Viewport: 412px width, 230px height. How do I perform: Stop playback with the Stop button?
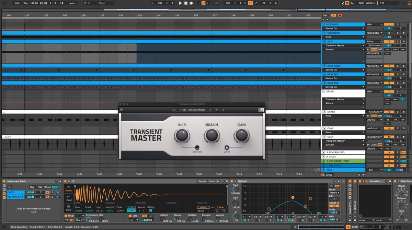pyautogui.click(x=186, y=3)
